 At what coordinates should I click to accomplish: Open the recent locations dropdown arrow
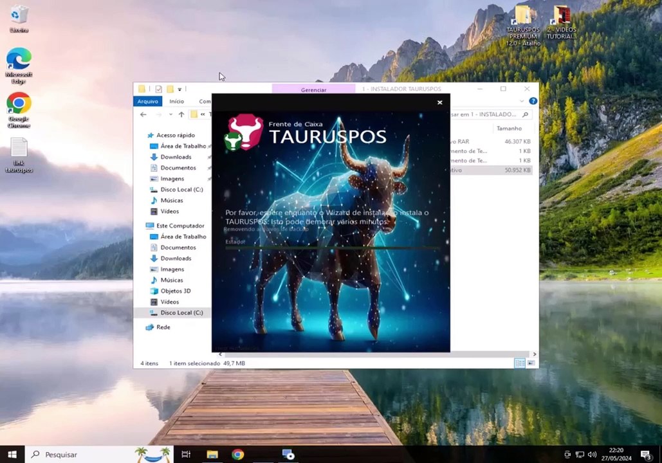170,114
